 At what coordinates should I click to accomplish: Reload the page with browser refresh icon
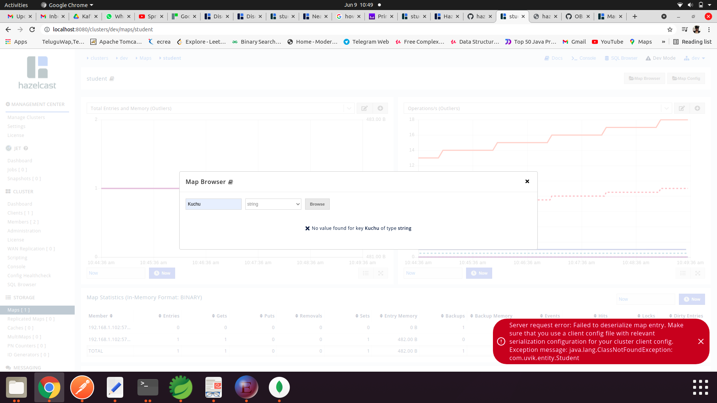pyautogui.click(x=32, y=29)
